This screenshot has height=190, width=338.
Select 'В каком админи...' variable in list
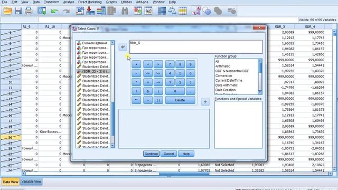click(93, 43)
